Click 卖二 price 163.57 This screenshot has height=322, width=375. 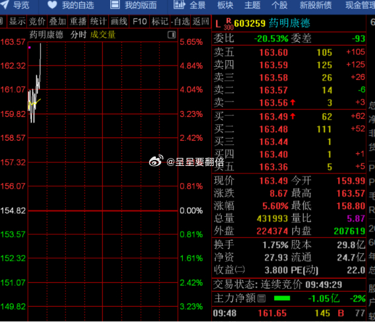pyautogui.click(x=273, y=91)
